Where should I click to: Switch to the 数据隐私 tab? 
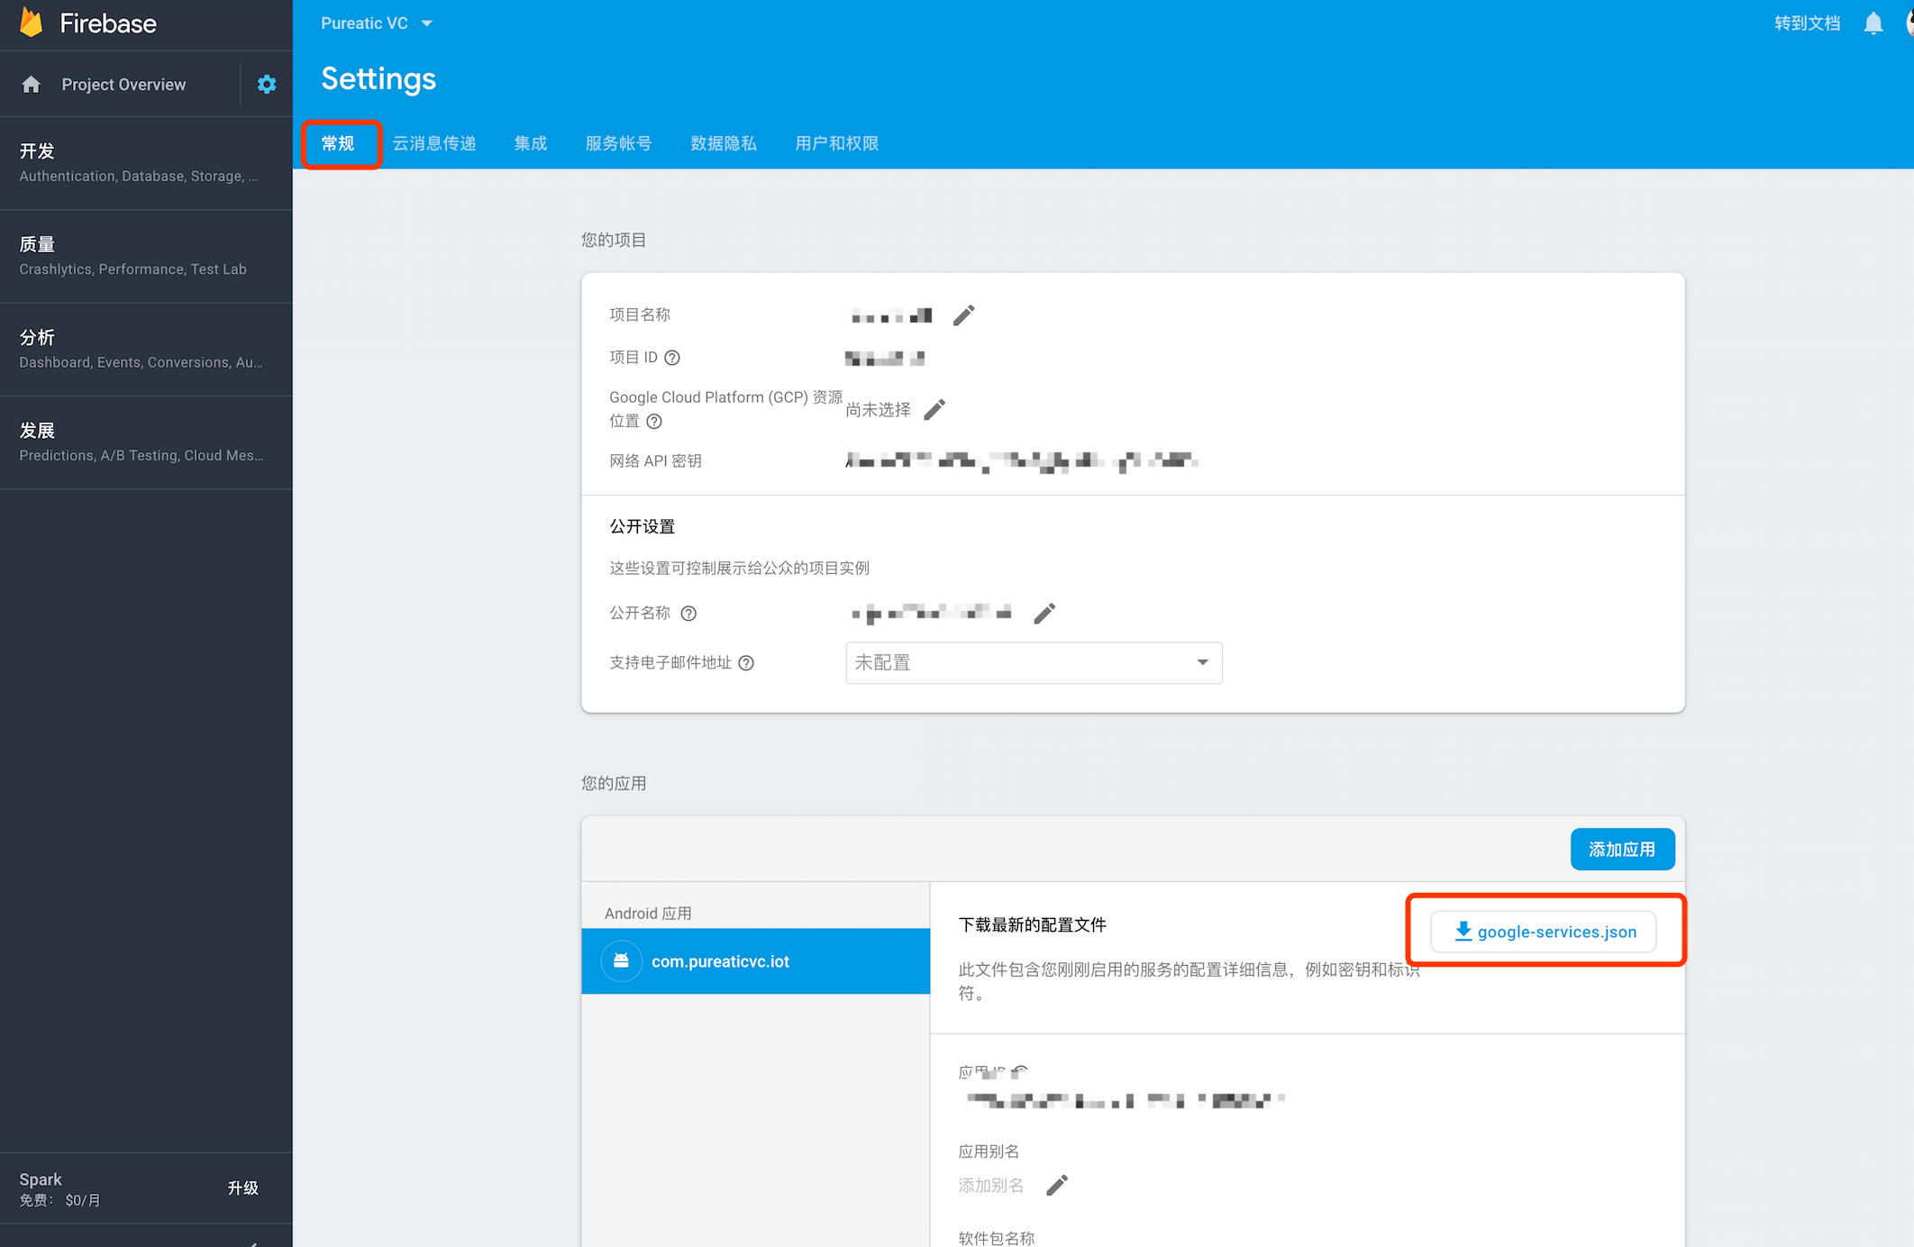pos(724,143)
